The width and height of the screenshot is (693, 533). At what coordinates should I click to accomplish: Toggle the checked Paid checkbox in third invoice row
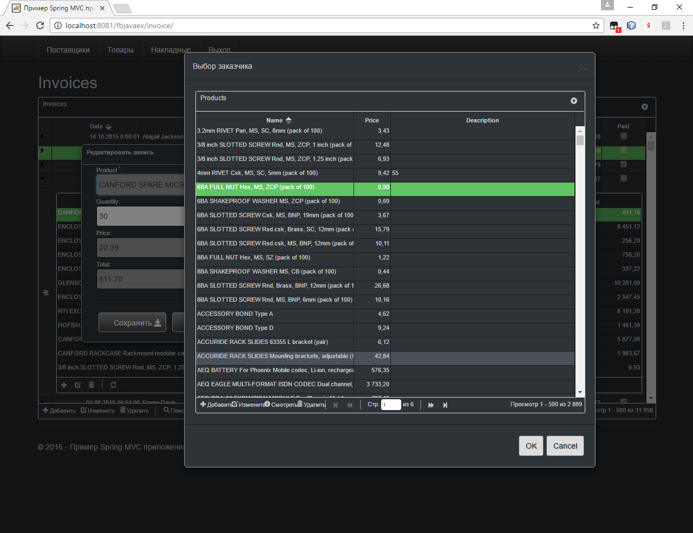(x=624, y=164)
